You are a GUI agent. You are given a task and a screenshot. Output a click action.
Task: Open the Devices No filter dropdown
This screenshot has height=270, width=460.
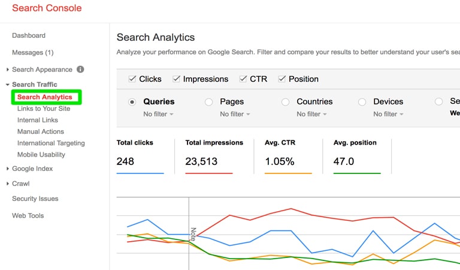pyautogui.click(x=388, y=114)
